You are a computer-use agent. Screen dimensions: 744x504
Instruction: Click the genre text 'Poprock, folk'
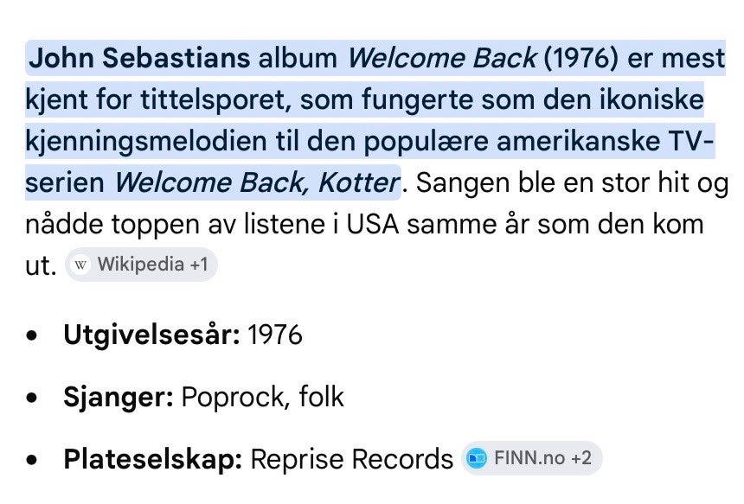coord(262,397)
